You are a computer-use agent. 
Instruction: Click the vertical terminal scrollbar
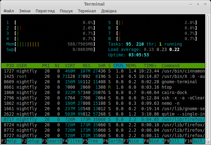[x=208, y=77]
